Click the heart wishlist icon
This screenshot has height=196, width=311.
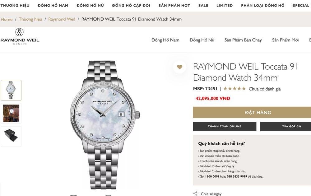(x=179, y=67)
